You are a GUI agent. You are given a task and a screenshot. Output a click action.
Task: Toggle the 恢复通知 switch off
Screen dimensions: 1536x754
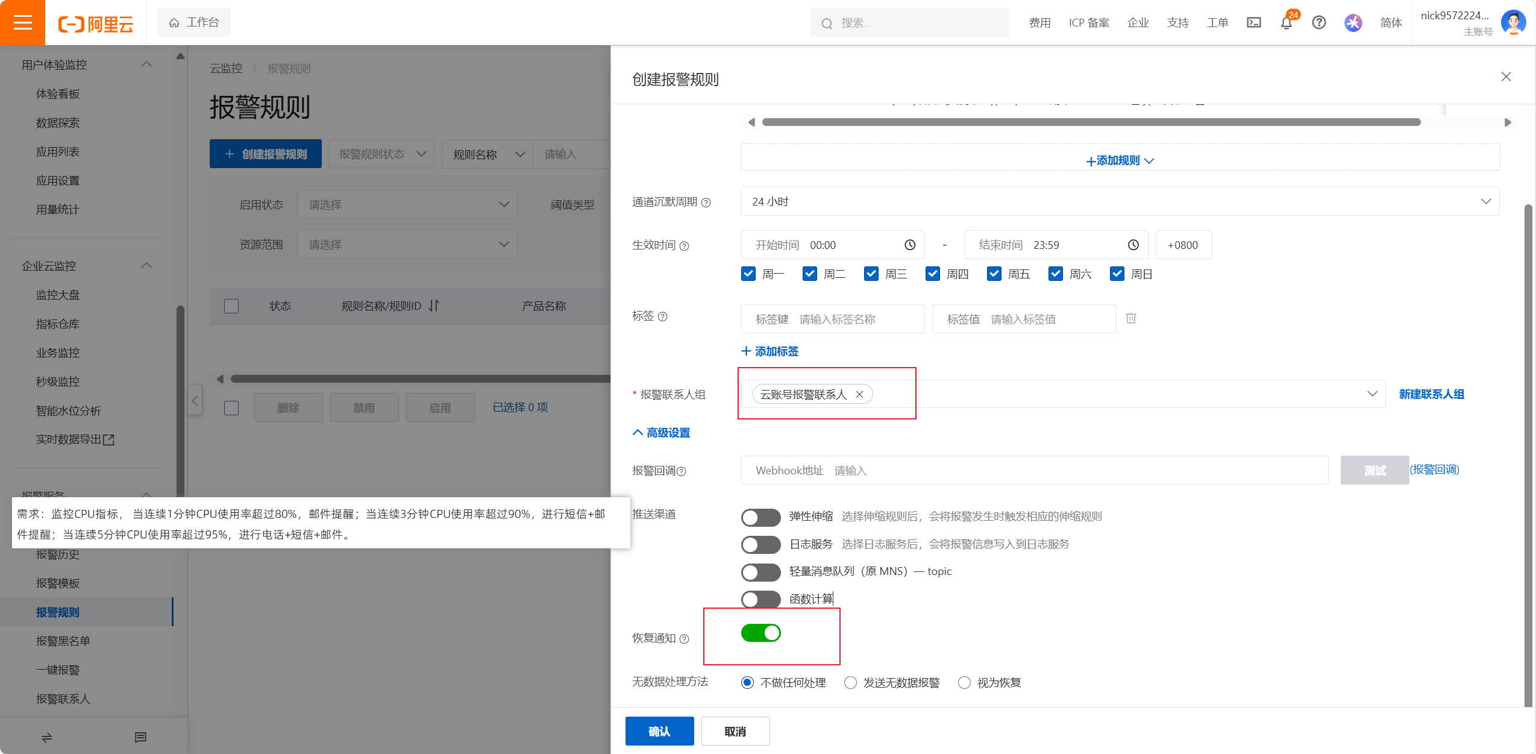760,633
